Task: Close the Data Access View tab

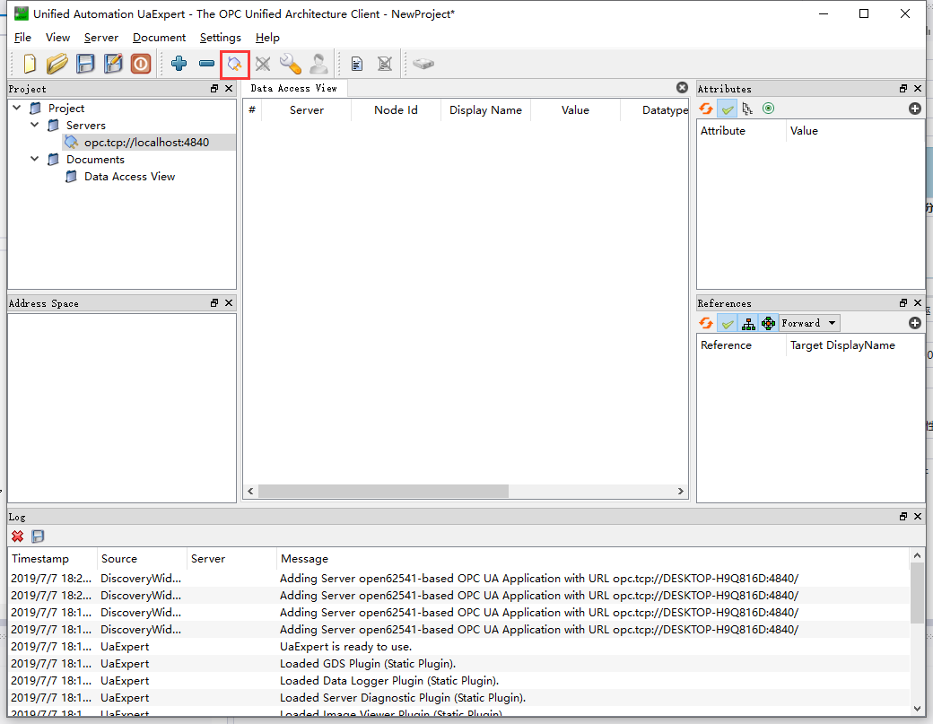Action: 682,87
